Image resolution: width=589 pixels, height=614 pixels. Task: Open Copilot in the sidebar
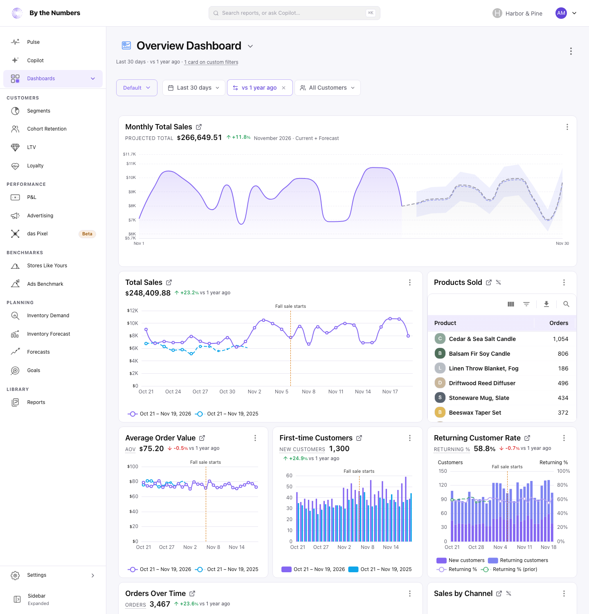coord(53,61)
